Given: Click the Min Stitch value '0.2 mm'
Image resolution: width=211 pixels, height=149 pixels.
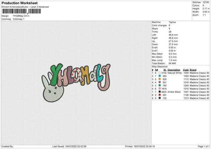Looking at the screenshot, I should 173,57.
